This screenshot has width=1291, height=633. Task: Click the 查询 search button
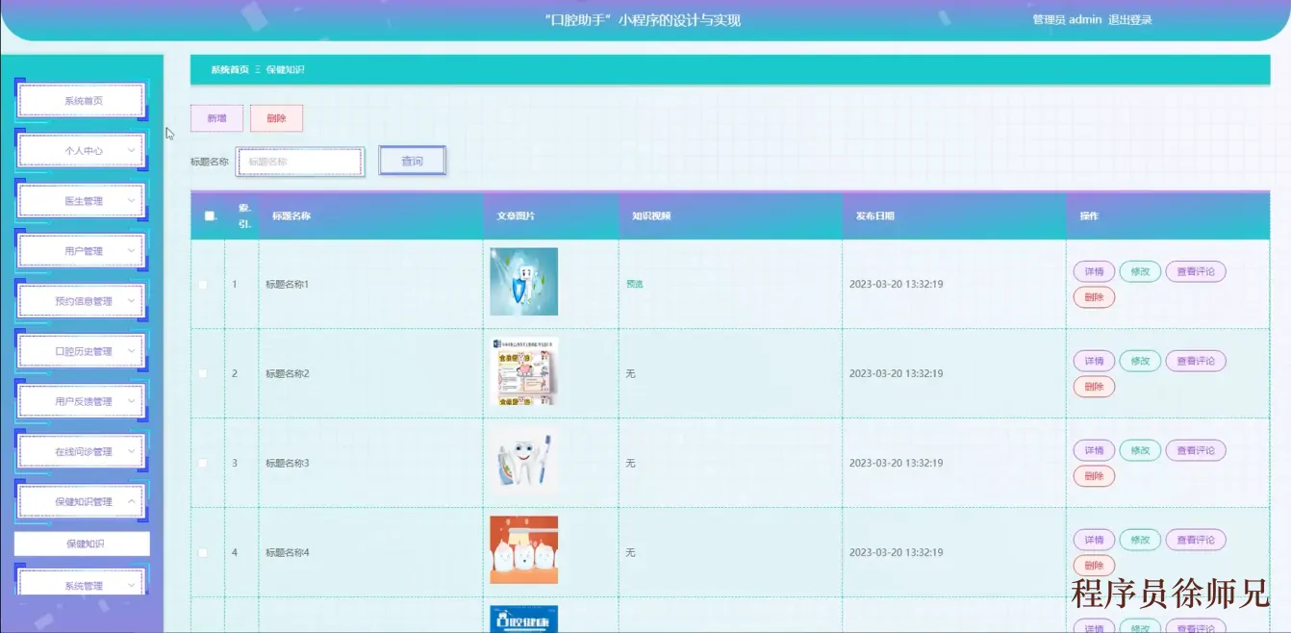[413, 161]
